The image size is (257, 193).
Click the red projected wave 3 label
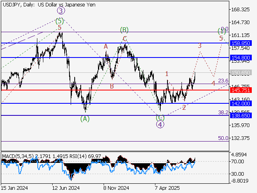pyautogui.click(x=200, y=46)
